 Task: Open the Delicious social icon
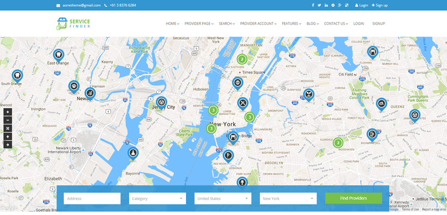pos(347,5)
